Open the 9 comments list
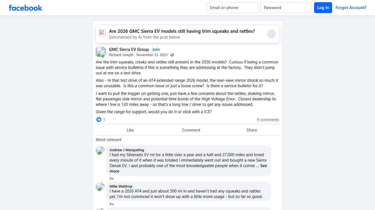This screenshot has height=210, width=375. [x=268, y=120]
